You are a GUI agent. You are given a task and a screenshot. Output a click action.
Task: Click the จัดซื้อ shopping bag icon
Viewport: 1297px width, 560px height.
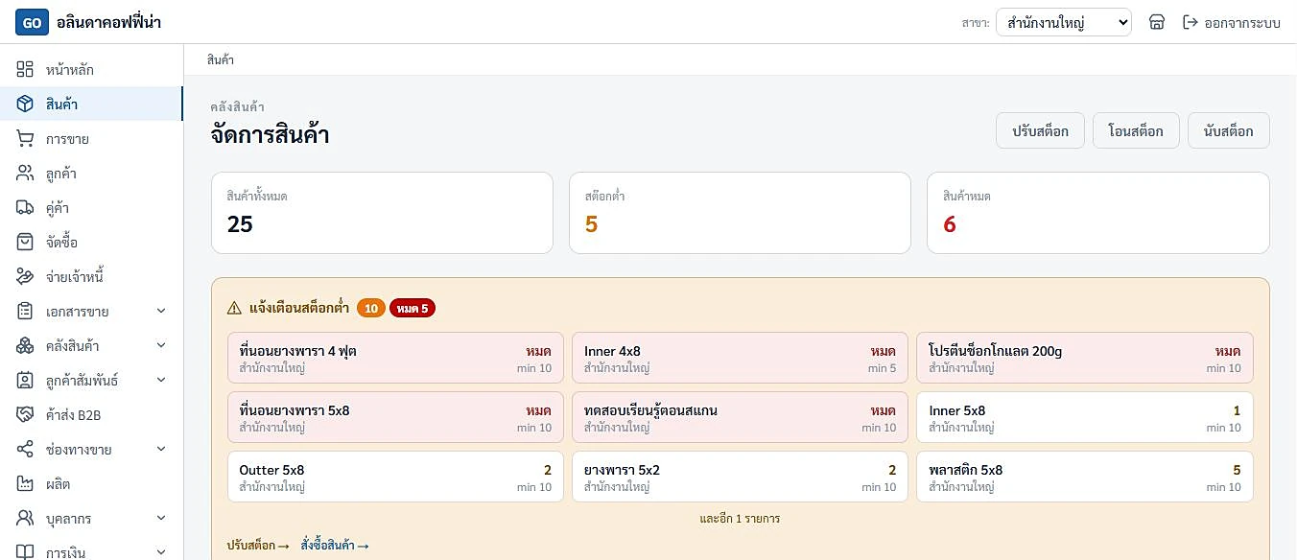(25, 243)
